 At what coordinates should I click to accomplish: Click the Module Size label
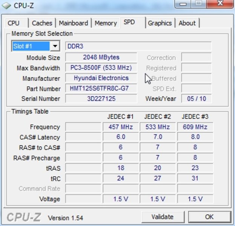coord(43,58)
